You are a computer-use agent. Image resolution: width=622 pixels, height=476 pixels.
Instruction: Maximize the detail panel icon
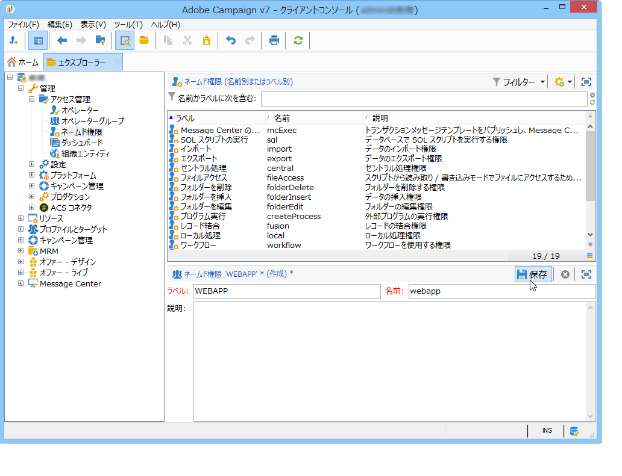[x=586, y=274]
